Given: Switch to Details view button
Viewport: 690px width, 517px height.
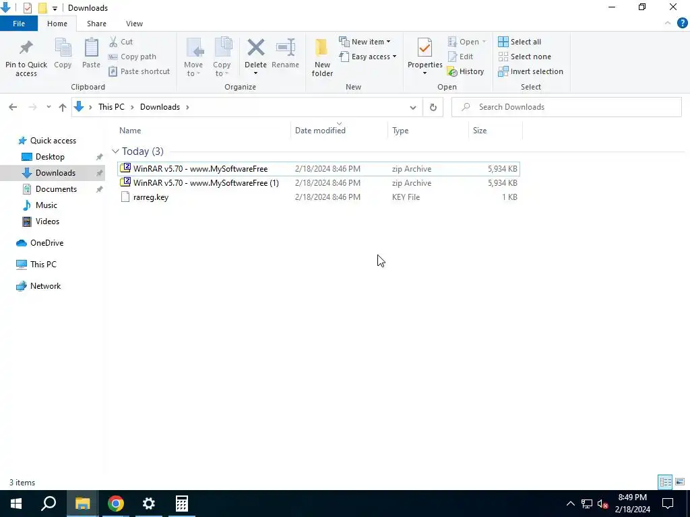Looking at the screenshot, I should click(665, 482).
